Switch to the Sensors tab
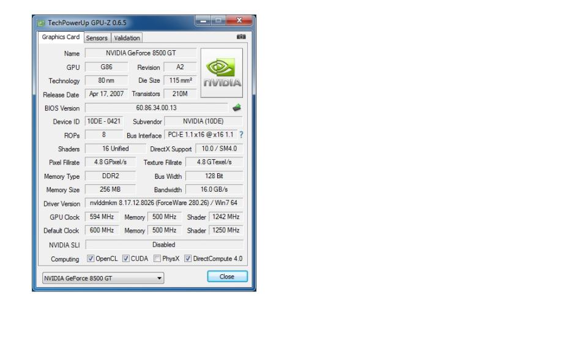 click(97, 38)
